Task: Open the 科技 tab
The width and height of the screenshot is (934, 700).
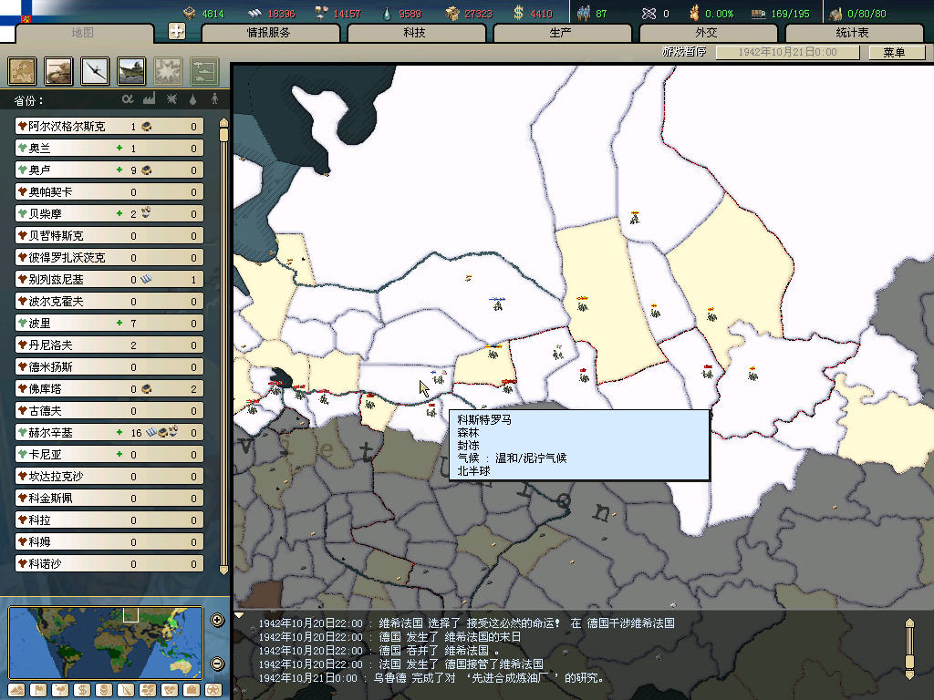Action: click(x=415, y=33)
